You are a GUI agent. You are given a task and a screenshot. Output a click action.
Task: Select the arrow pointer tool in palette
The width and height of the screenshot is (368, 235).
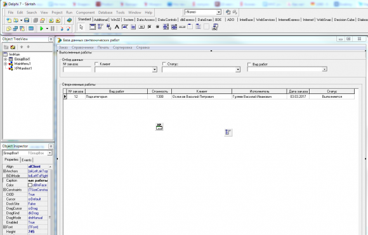(x=81, y=27)
